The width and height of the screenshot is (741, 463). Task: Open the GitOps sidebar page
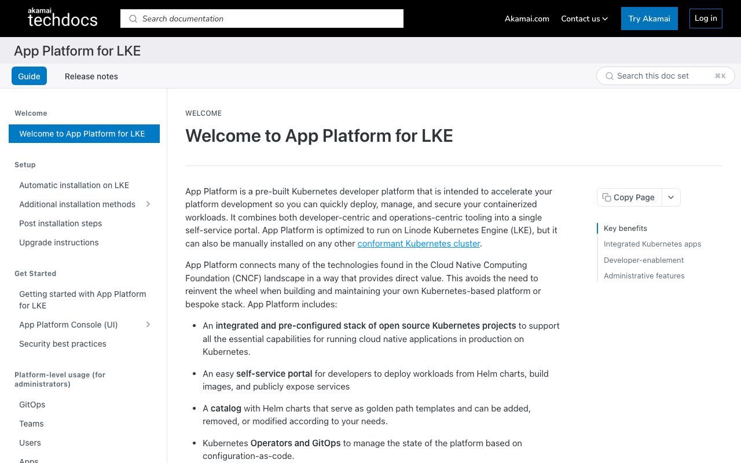pos(32,405)
